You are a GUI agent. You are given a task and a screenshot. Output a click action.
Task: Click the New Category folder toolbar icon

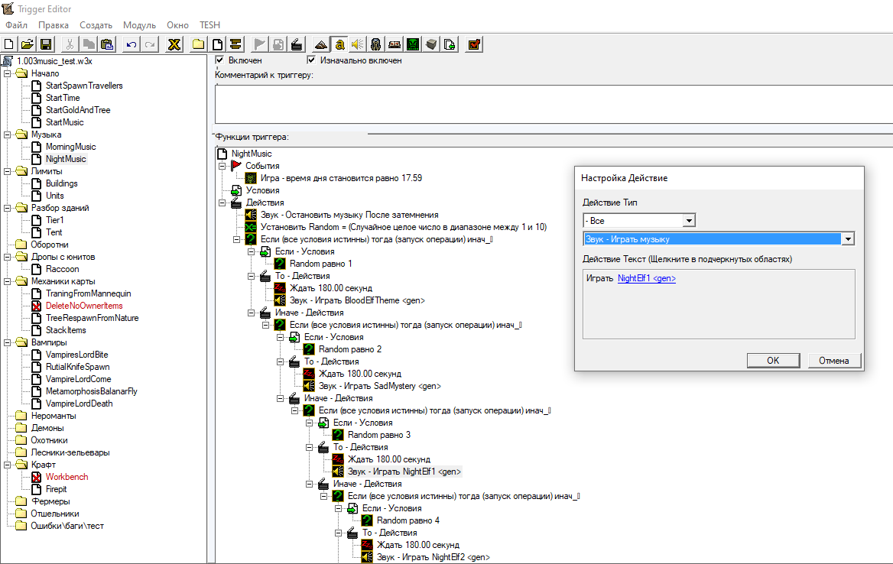tap(198, 44)
